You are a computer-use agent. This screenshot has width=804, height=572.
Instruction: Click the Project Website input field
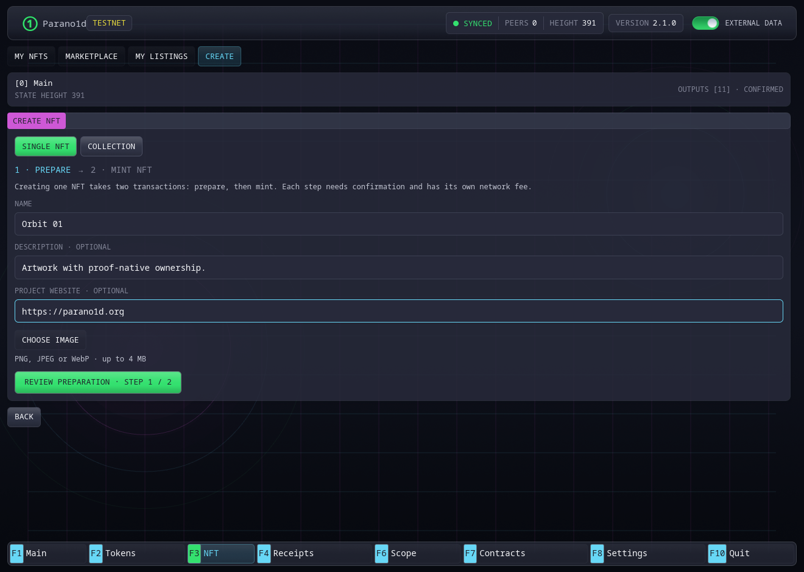pos(399,311)
